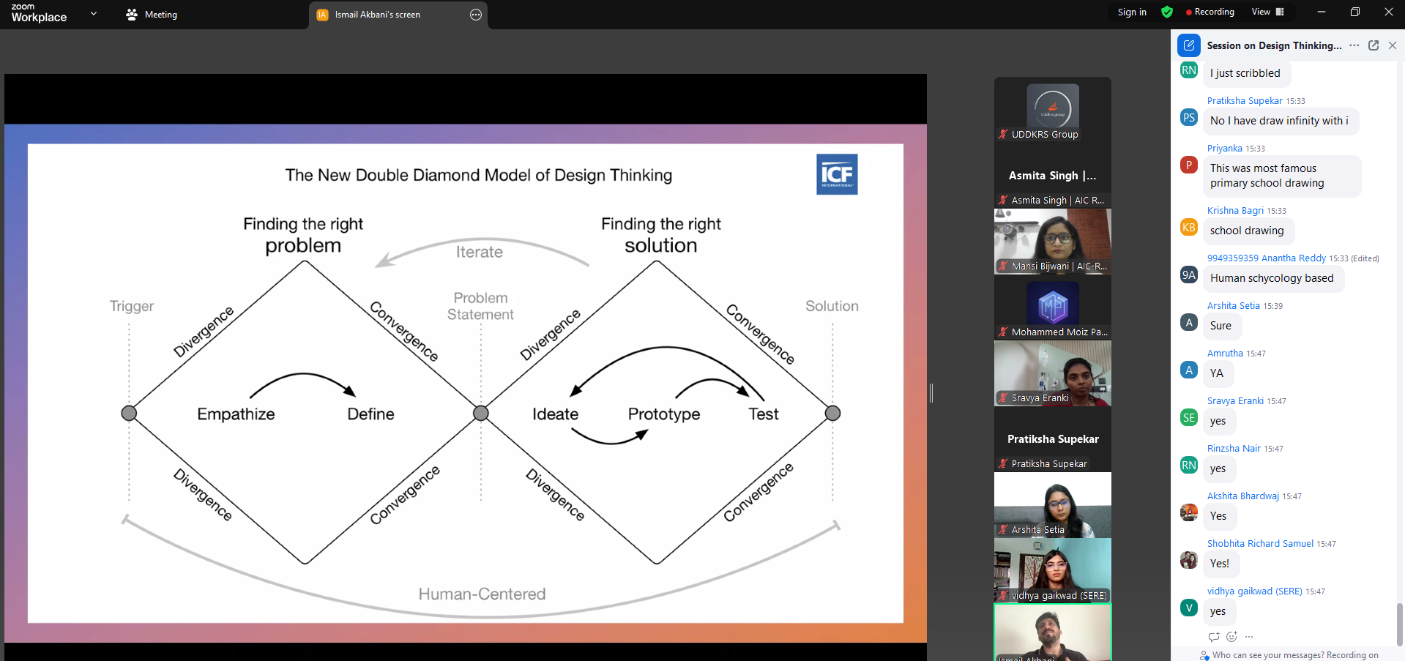Switch to the Meeting tab
This screenshot has height=661, width=1405.
click(152, 15)
